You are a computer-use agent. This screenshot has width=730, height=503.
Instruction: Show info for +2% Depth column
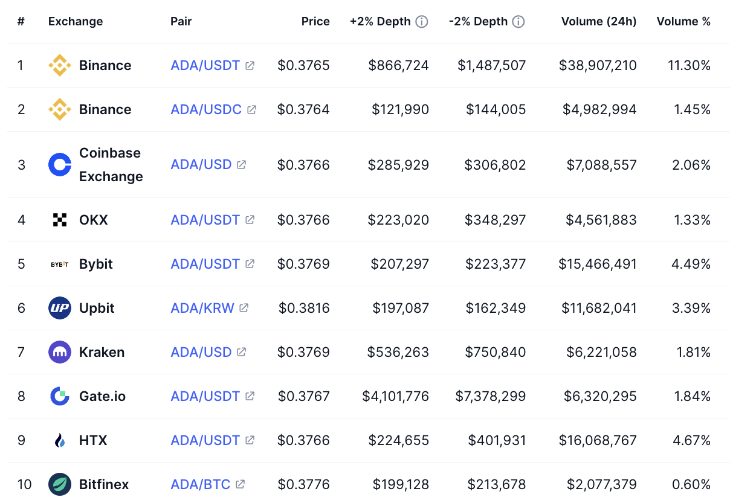(422, 22)
